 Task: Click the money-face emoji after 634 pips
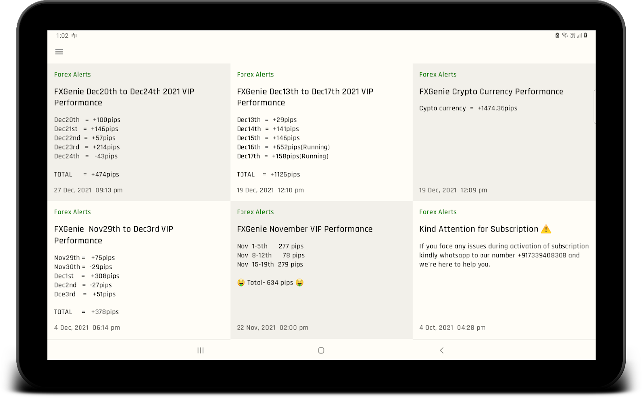click(300, 283)
